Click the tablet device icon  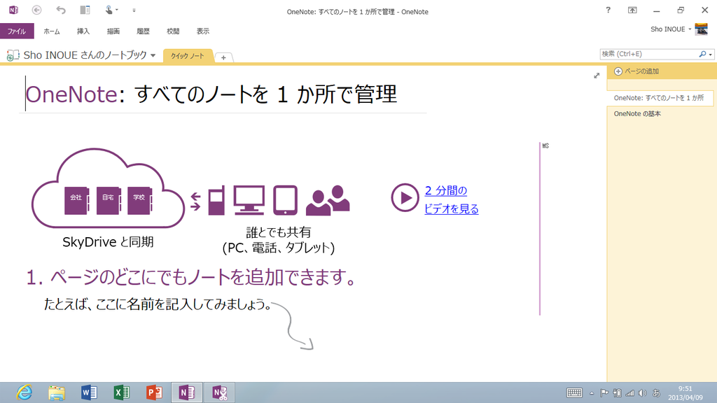pos(286,200)
